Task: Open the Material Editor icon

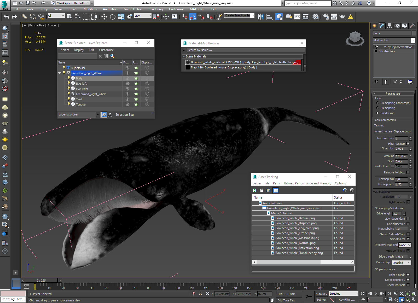Action: coord(316,17)
